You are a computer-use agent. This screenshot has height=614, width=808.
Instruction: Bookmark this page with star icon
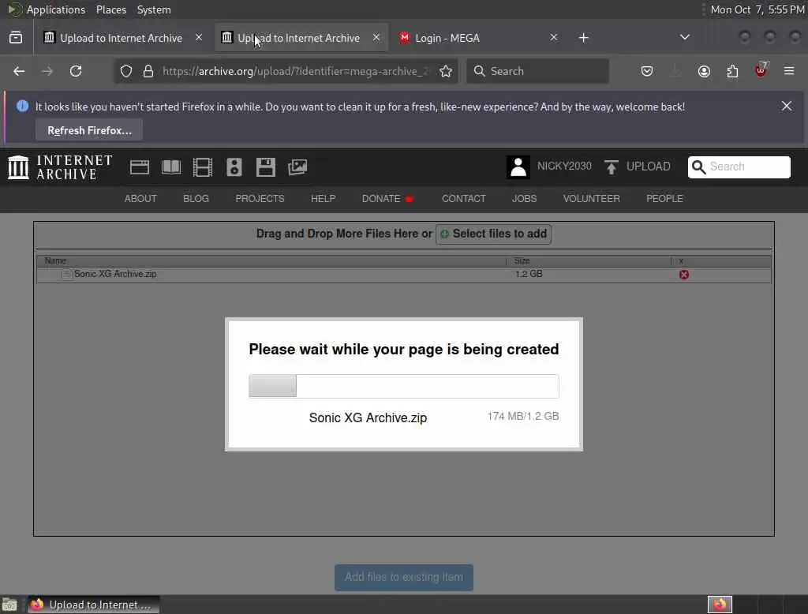(x=446, y=71)
